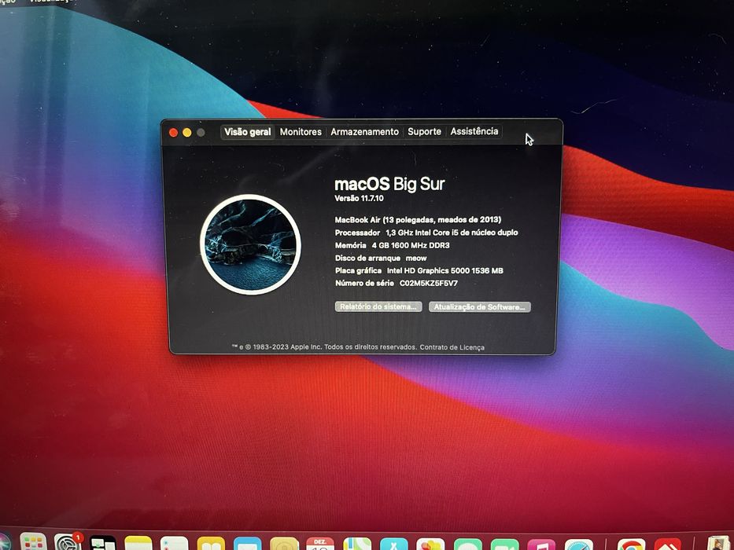The image size is (734, 550).
Task: Click the Relatório do sistema button
Action: (378, 306)
